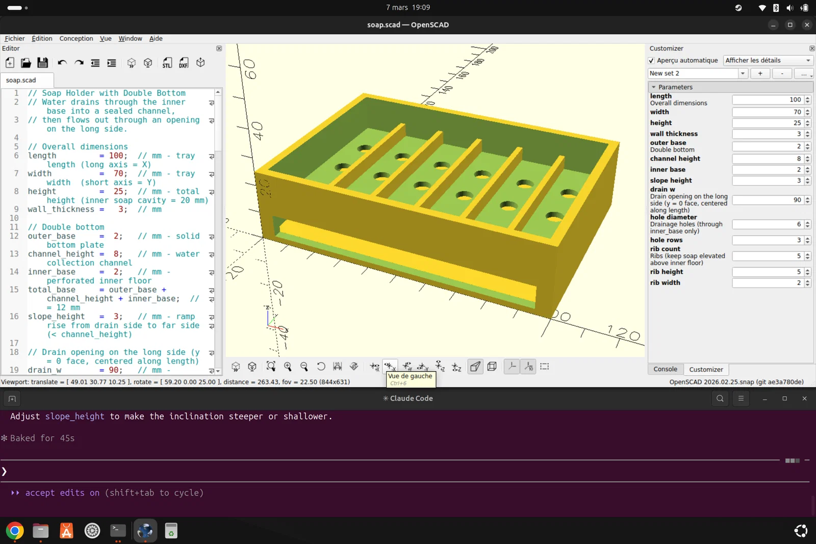Export the model as DXF

[x=184, y=63]
